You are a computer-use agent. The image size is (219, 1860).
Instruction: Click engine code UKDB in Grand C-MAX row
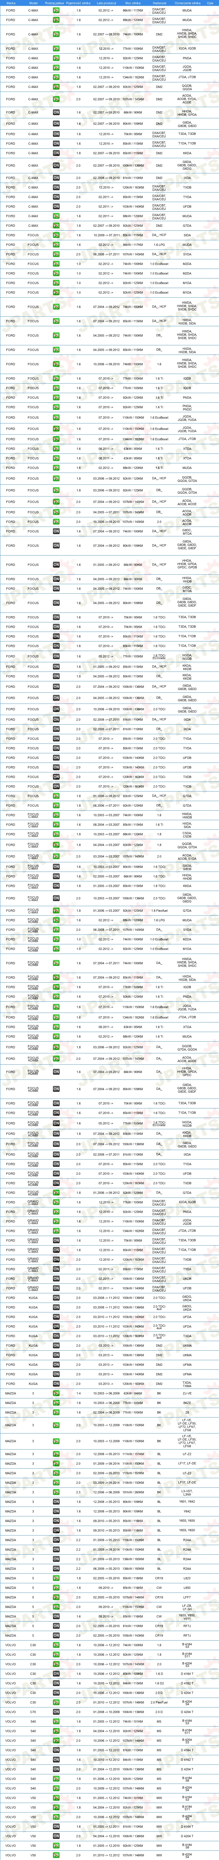[187, 1279]
